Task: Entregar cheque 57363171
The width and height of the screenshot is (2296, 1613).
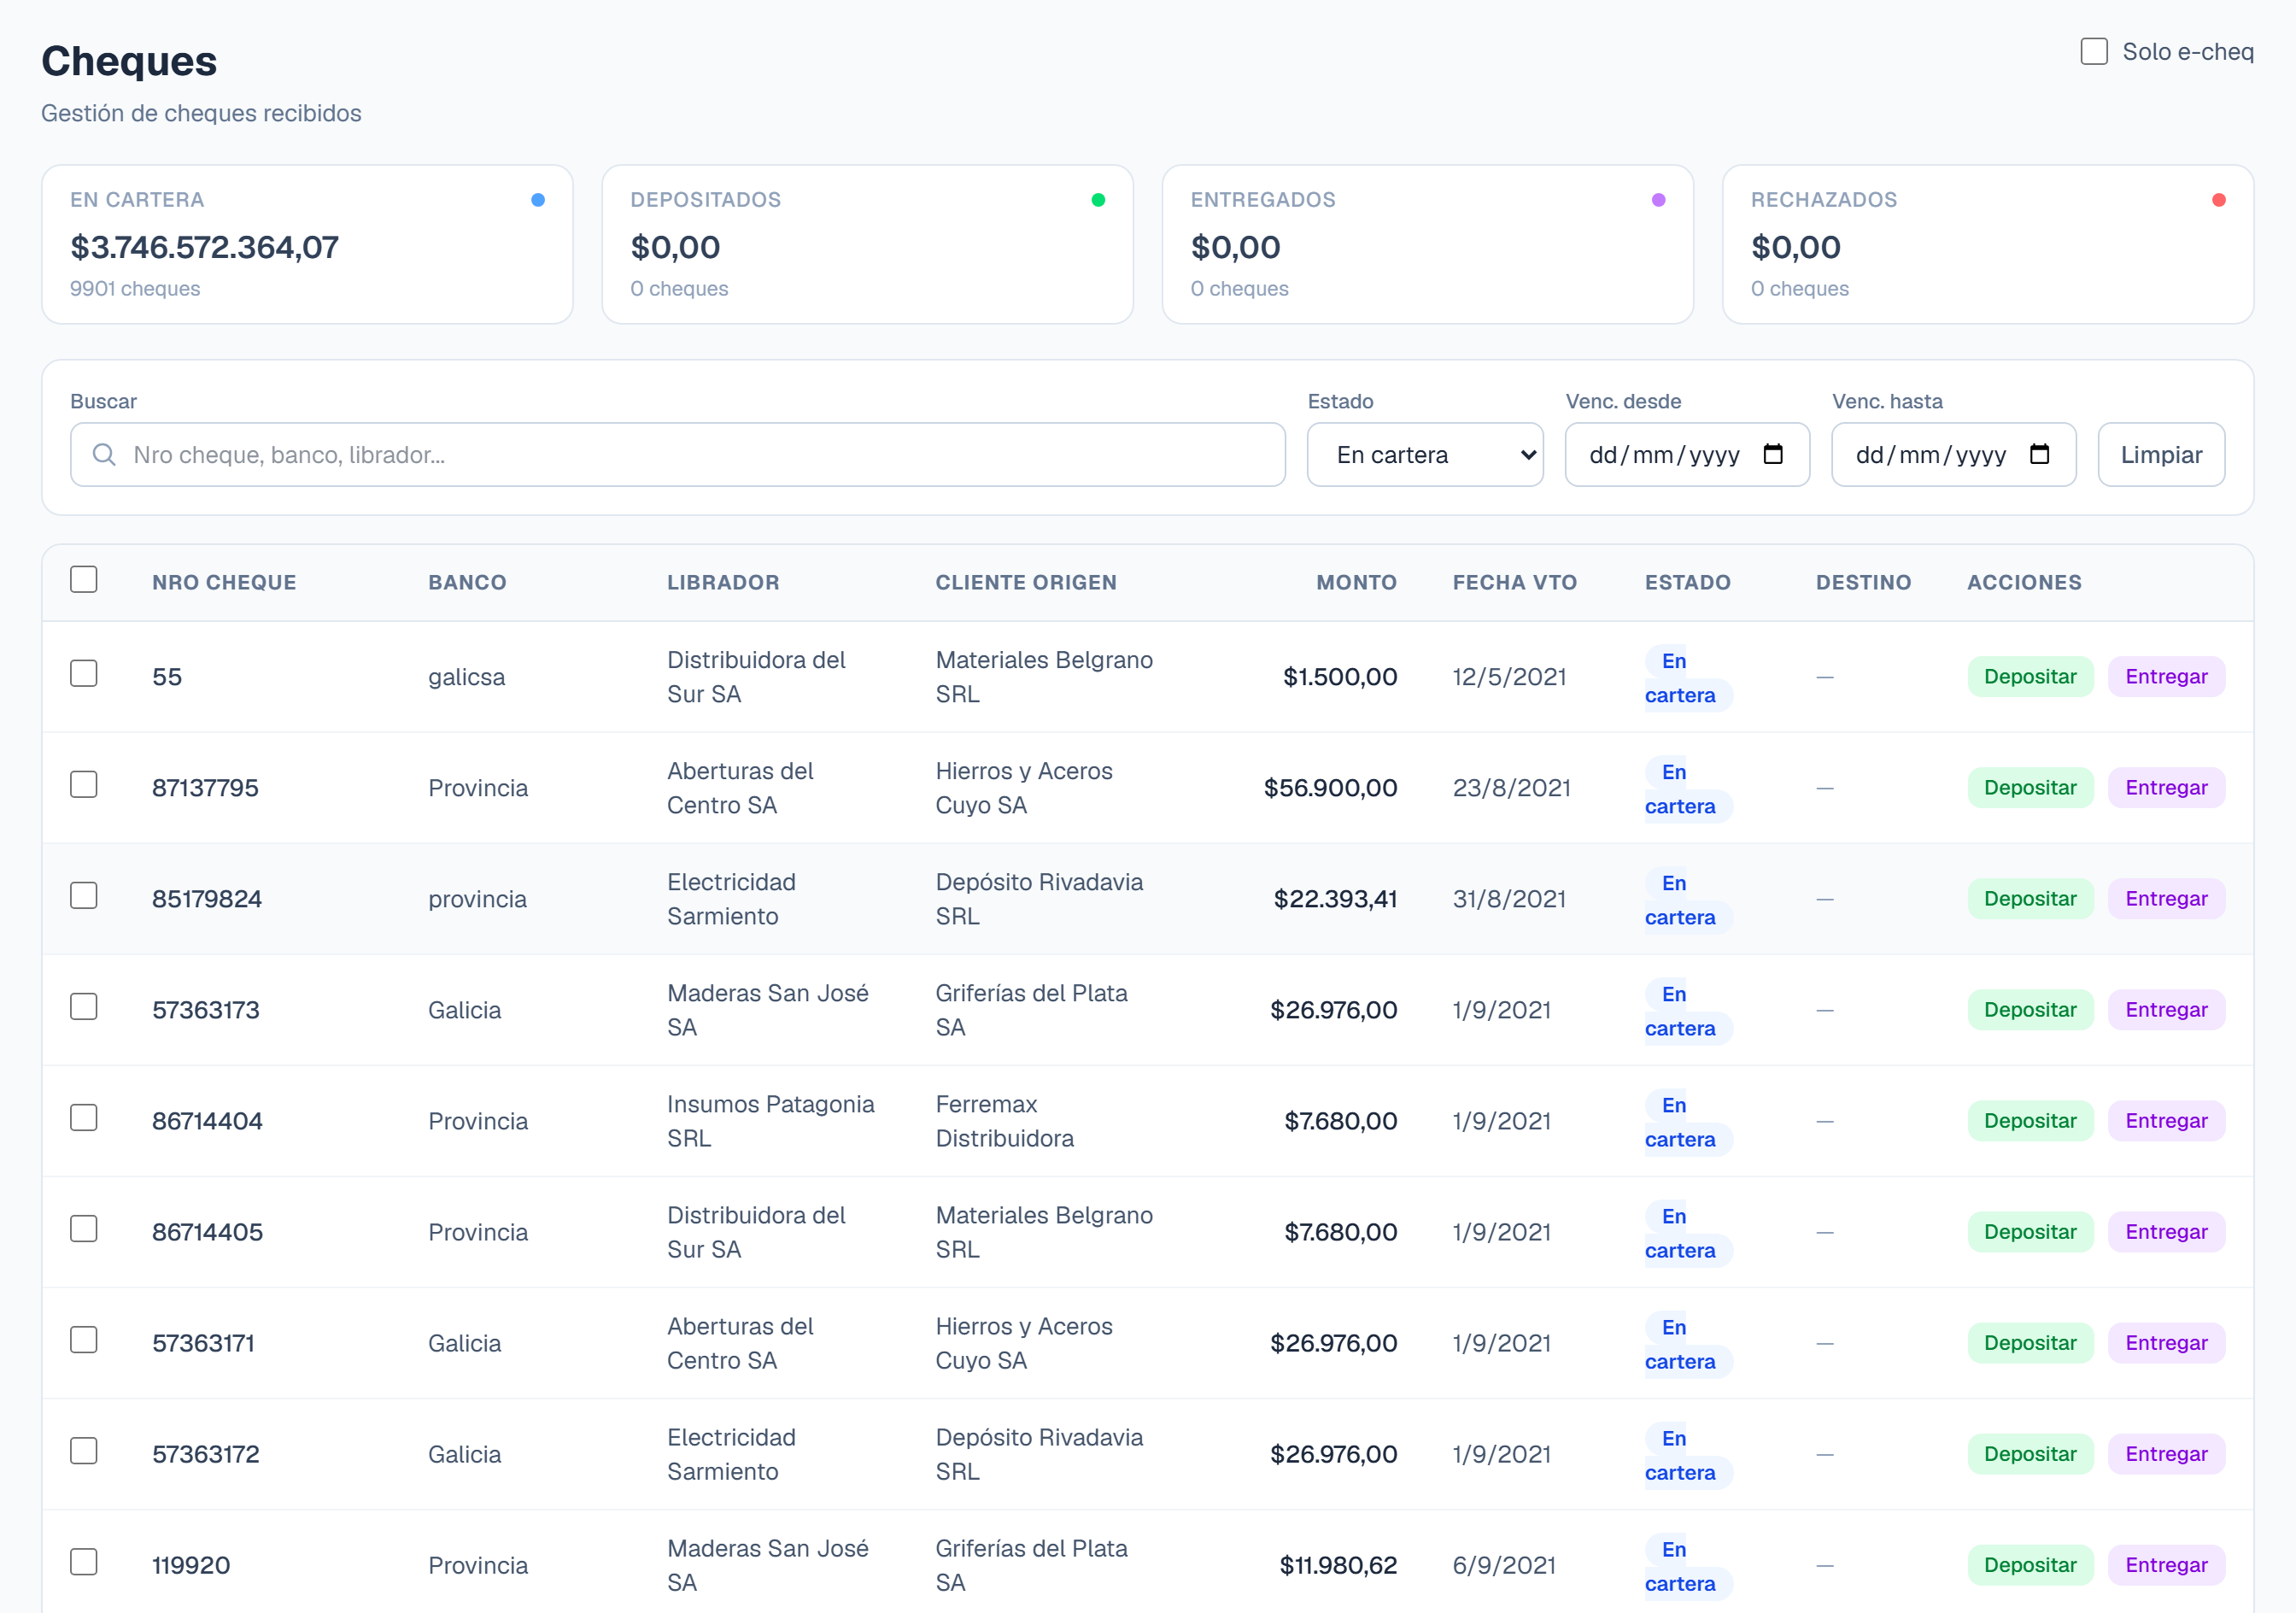Action: (2166, 1343)
